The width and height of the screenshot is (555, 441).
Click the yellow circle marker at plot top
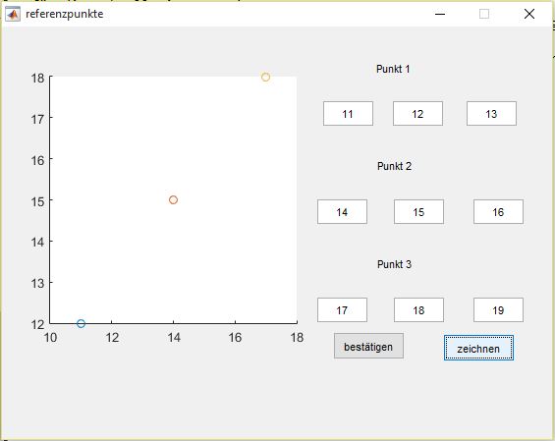click(265, 77)
